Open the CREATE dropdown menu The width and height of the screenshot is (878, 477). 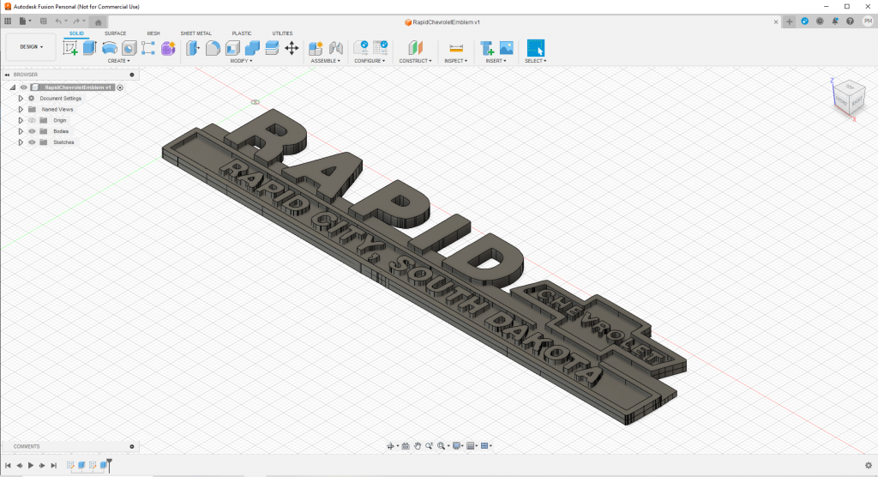click(118, 61)
